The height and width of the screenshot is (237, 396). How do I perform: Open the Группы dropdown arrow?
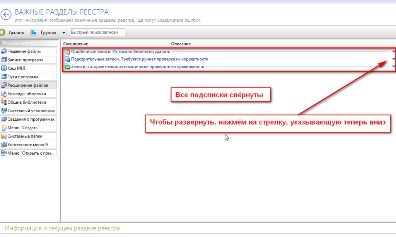63,33
